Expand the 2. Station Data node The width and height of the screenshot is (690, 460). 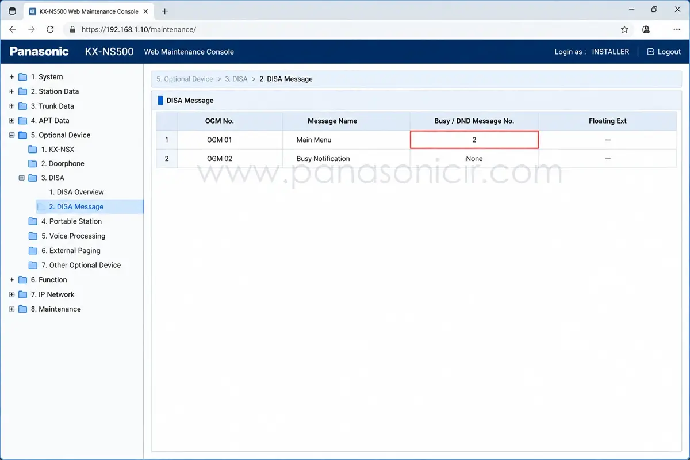[x=12, y=91]
